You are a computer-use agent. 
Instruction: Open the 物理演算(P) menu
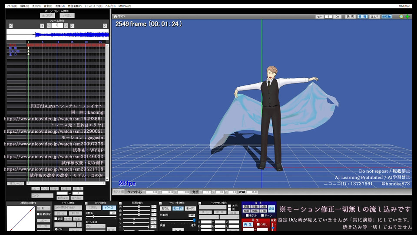click(x=75, y=6)
